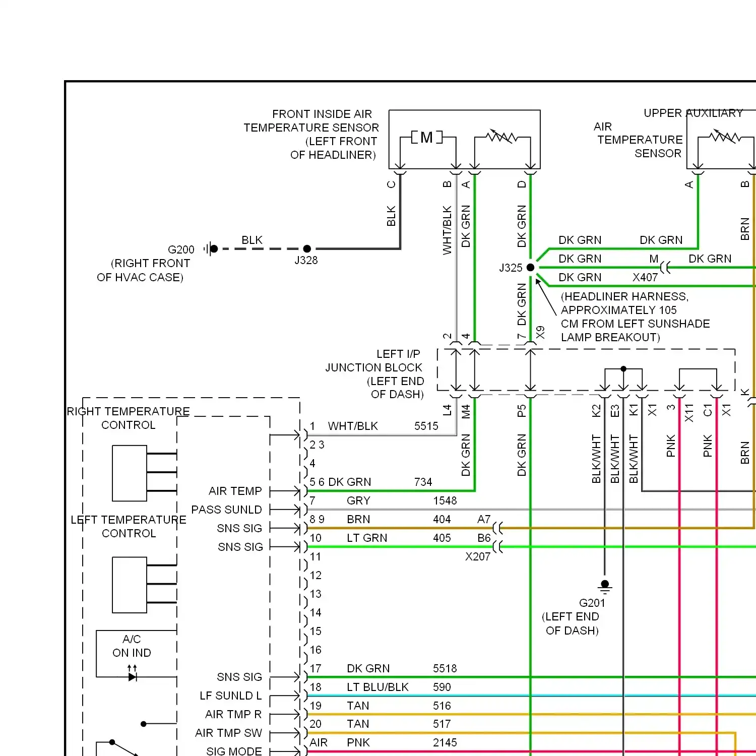Click the SIG MODE pin label
756x756 pixels.
point(234,751)
